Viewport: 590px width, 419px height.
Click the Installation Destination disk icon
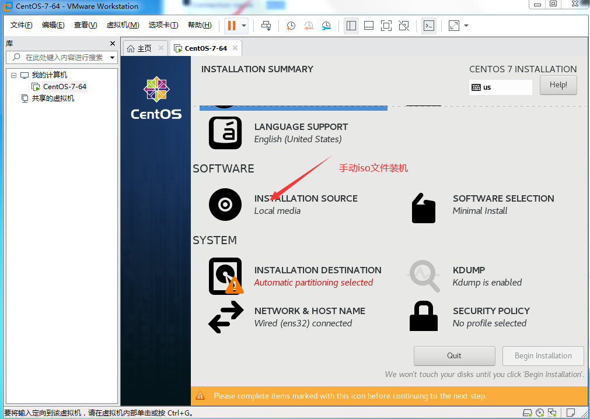pos(226,276)
